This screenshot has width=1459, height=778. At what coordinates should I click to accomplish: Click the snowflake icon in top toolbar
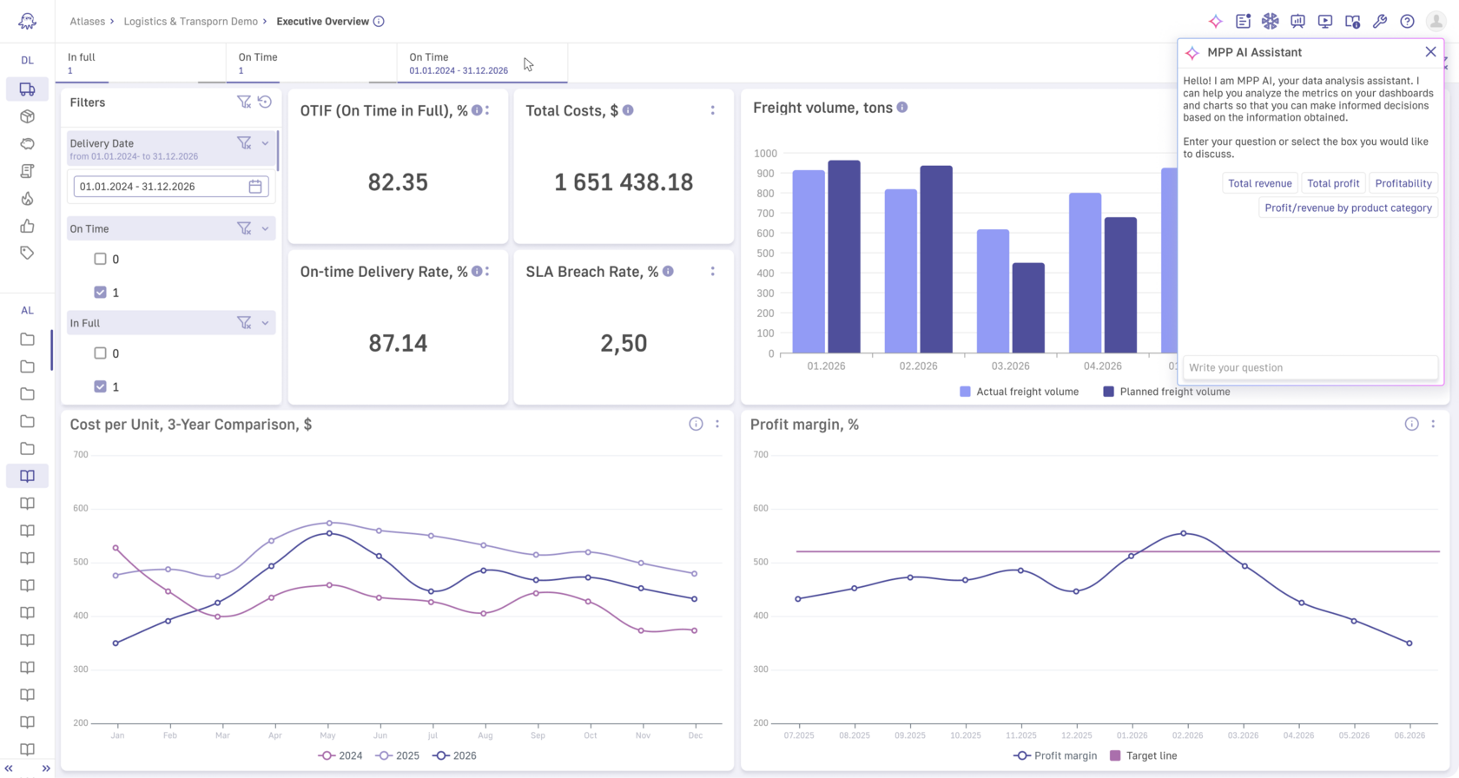(x=1270, y=21)
